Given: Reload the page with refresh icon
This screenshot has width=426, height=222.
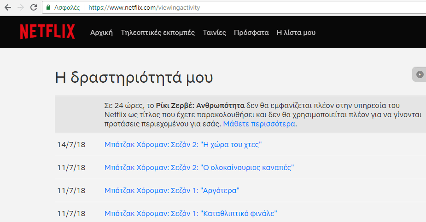Looking at the screenshot, I should pos(34,7).
